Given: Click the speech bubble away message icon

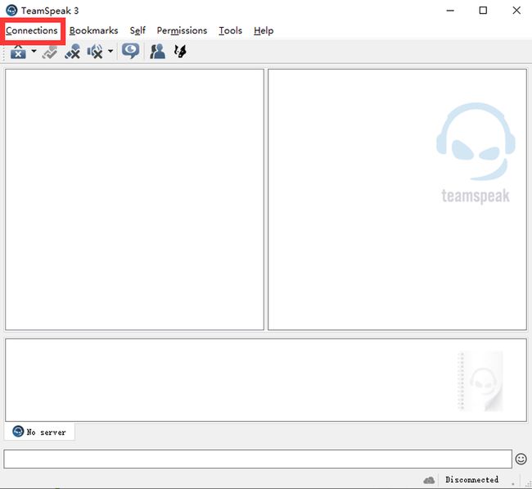Looking at the screenshot, I should (131, 52).
